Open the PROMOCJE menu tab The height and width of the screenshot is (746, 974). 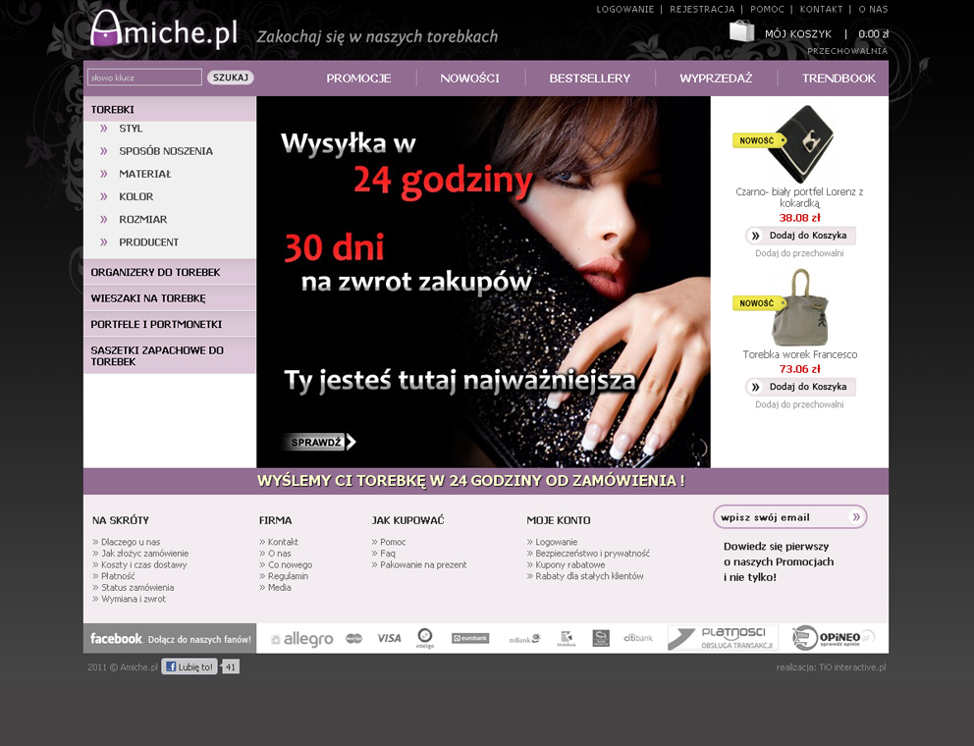point(358,79)
